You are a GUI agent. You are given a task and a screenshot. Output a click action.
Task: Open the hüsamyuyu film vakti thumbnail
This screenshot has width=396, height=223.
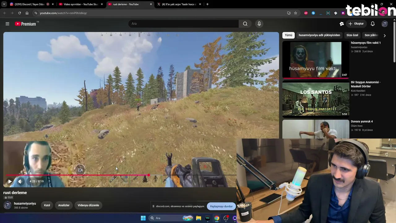click(315, 59)
